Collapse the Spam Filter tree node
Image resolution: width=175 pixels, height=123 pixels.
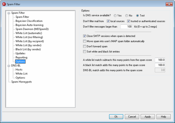point(9,13)
